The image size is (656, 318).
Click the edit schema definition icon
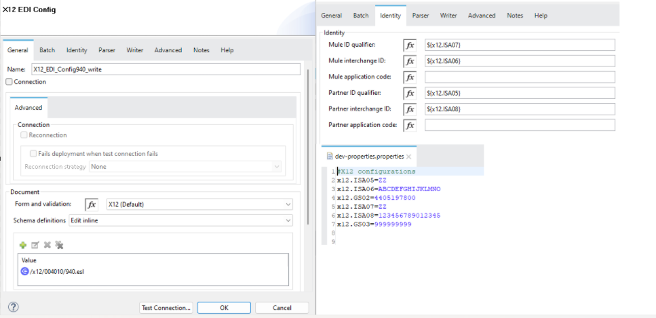(x=35, y=245)
